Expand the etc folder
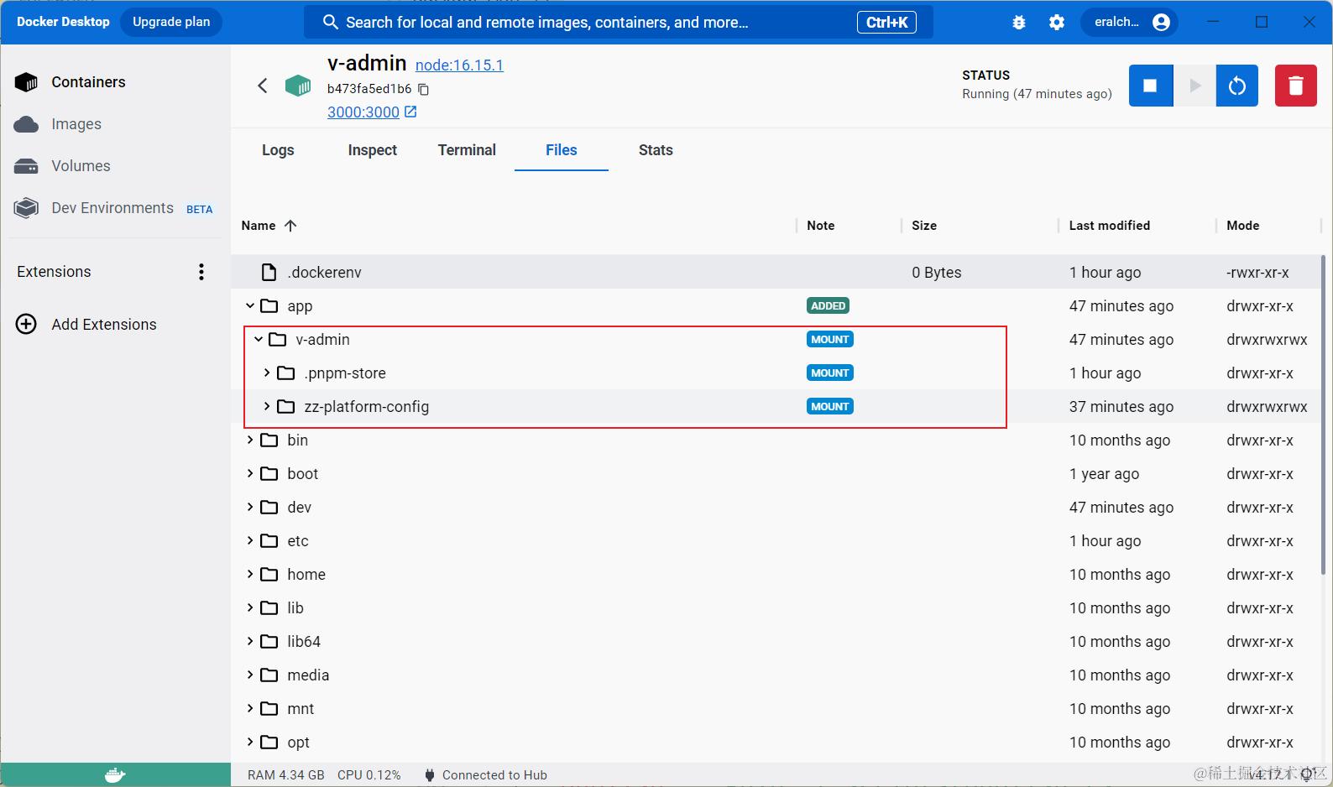 tap(250, 541)
